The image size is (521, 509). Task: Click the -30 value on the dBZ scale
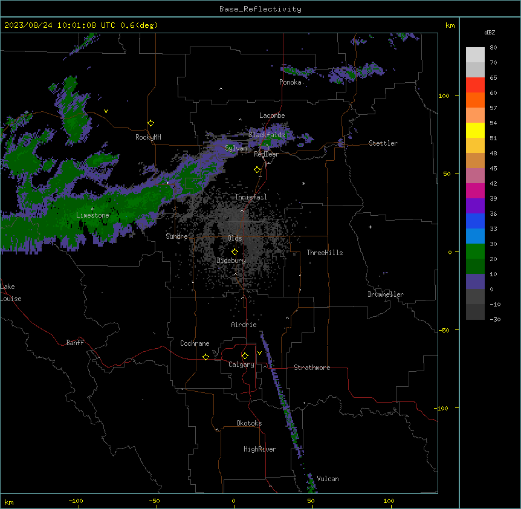(x=495, y=319)
